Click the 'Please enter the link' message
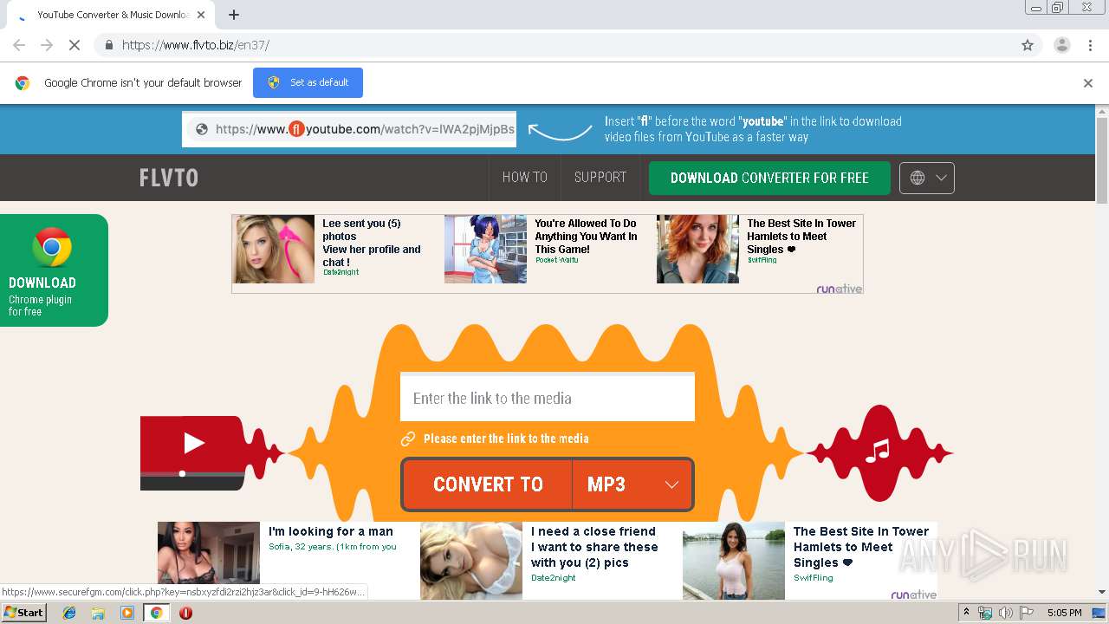This screenshot has height=624, width=1109. [x=506, y=439]
